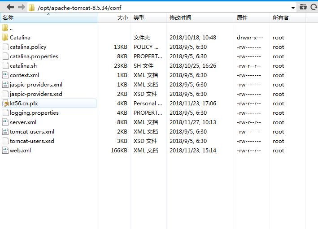Click the web.xml file icon
Screen dimensions: 318x229
point(5,151)
